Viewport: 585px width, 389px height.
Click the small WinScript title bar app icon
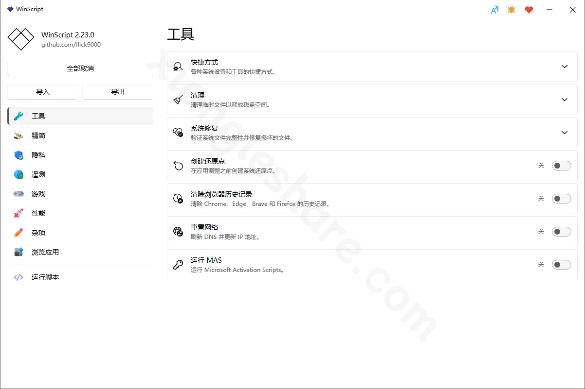pyautogui.click(x=10, y=9)
